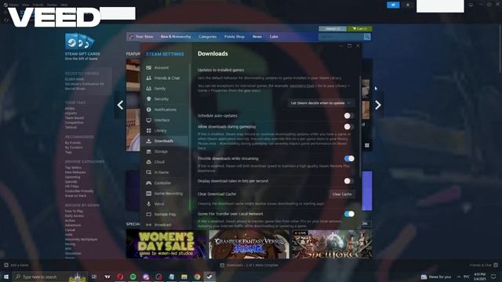
Task: Open the Family settings icon
Action: point(148,89)
